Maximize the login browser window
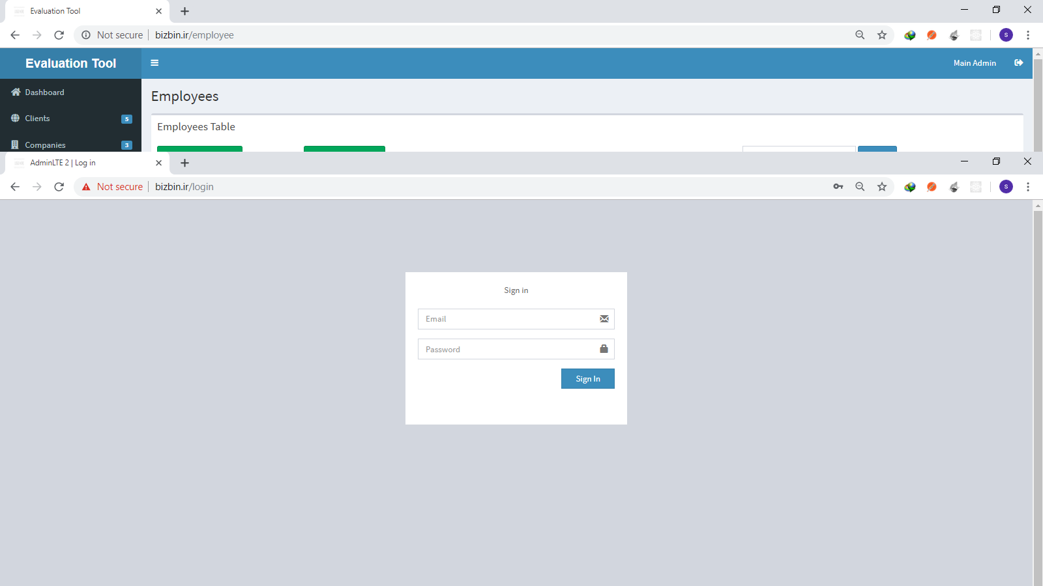 coord(996,161)
